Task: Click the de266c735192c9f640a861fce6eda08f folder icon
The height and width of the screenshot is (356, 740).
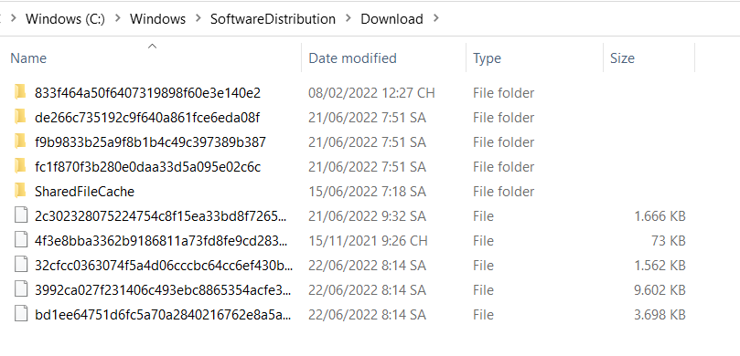Action: [20, 117]
